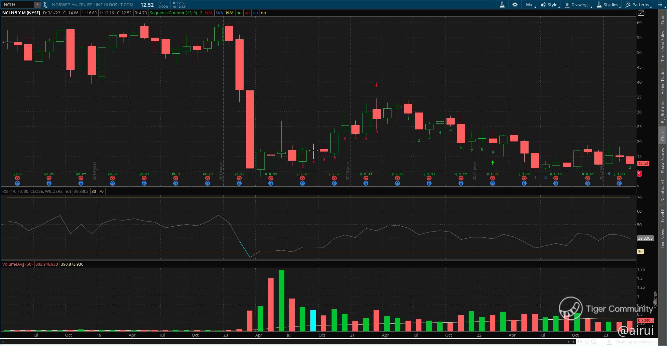The height and width of the screenshot is (346, 667).
Task: Click the blue lightbulb icon below $0.85
Action: pyautogui.click(x=112, y=183)
